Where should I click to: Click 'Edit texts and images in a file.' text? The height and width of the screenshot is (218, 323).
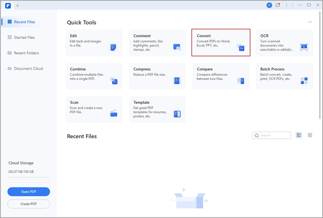(85, 43)
